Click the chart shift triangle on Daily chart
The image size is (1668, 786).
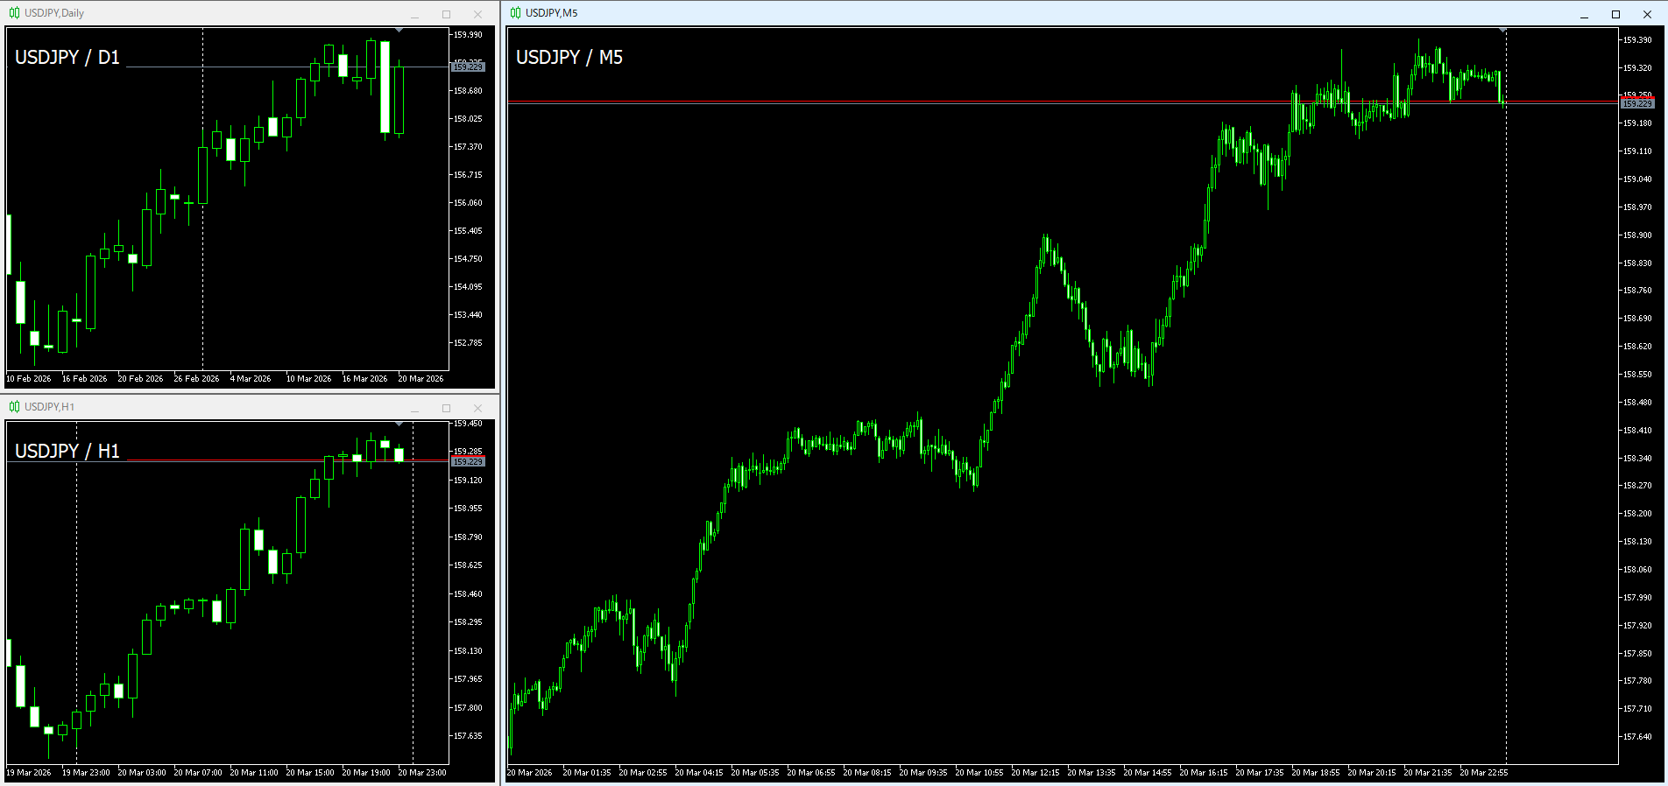click(x=399, y=31)
